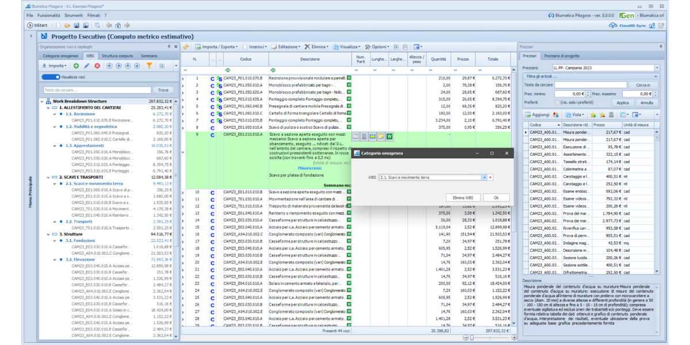Click Ok in the Categoria omogenea dialog
690x345 pixels.
pyautogui.click(x=496, y=198)
